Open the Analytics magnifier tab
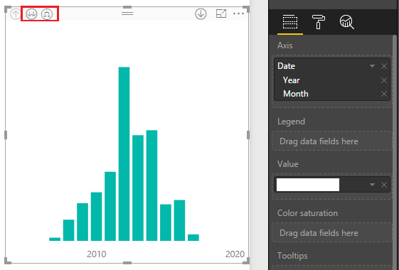The width and height of the screenshot is (399, 270). (x=346, y=22)
